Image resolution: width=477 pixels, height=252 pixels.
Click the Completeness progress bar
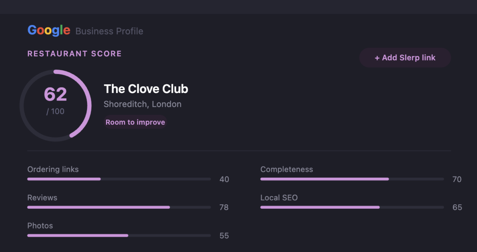coord(351,179)
